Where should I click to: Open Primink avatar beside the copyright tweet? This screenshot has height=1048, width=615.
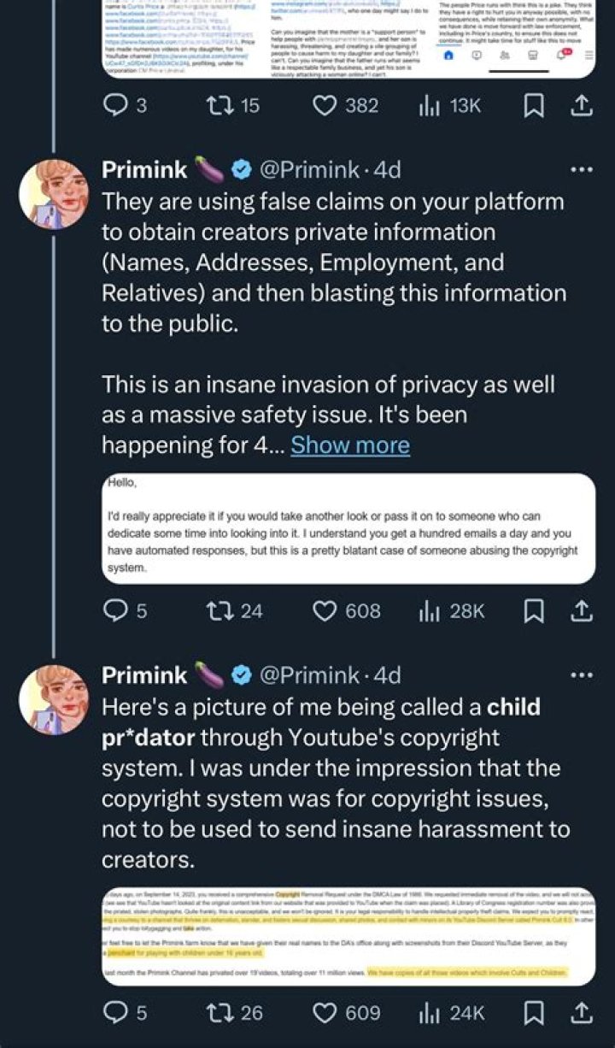(54, 700)
